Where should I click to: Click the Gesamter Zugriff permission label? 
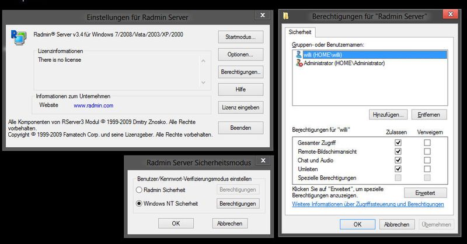tap(316, 143)
